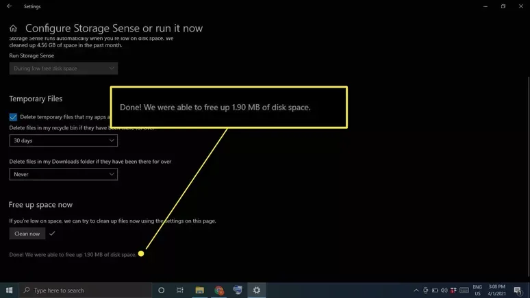Minimize the Settings window
Viewport: 530px width, 298px height.
click(x=485, y=6)
